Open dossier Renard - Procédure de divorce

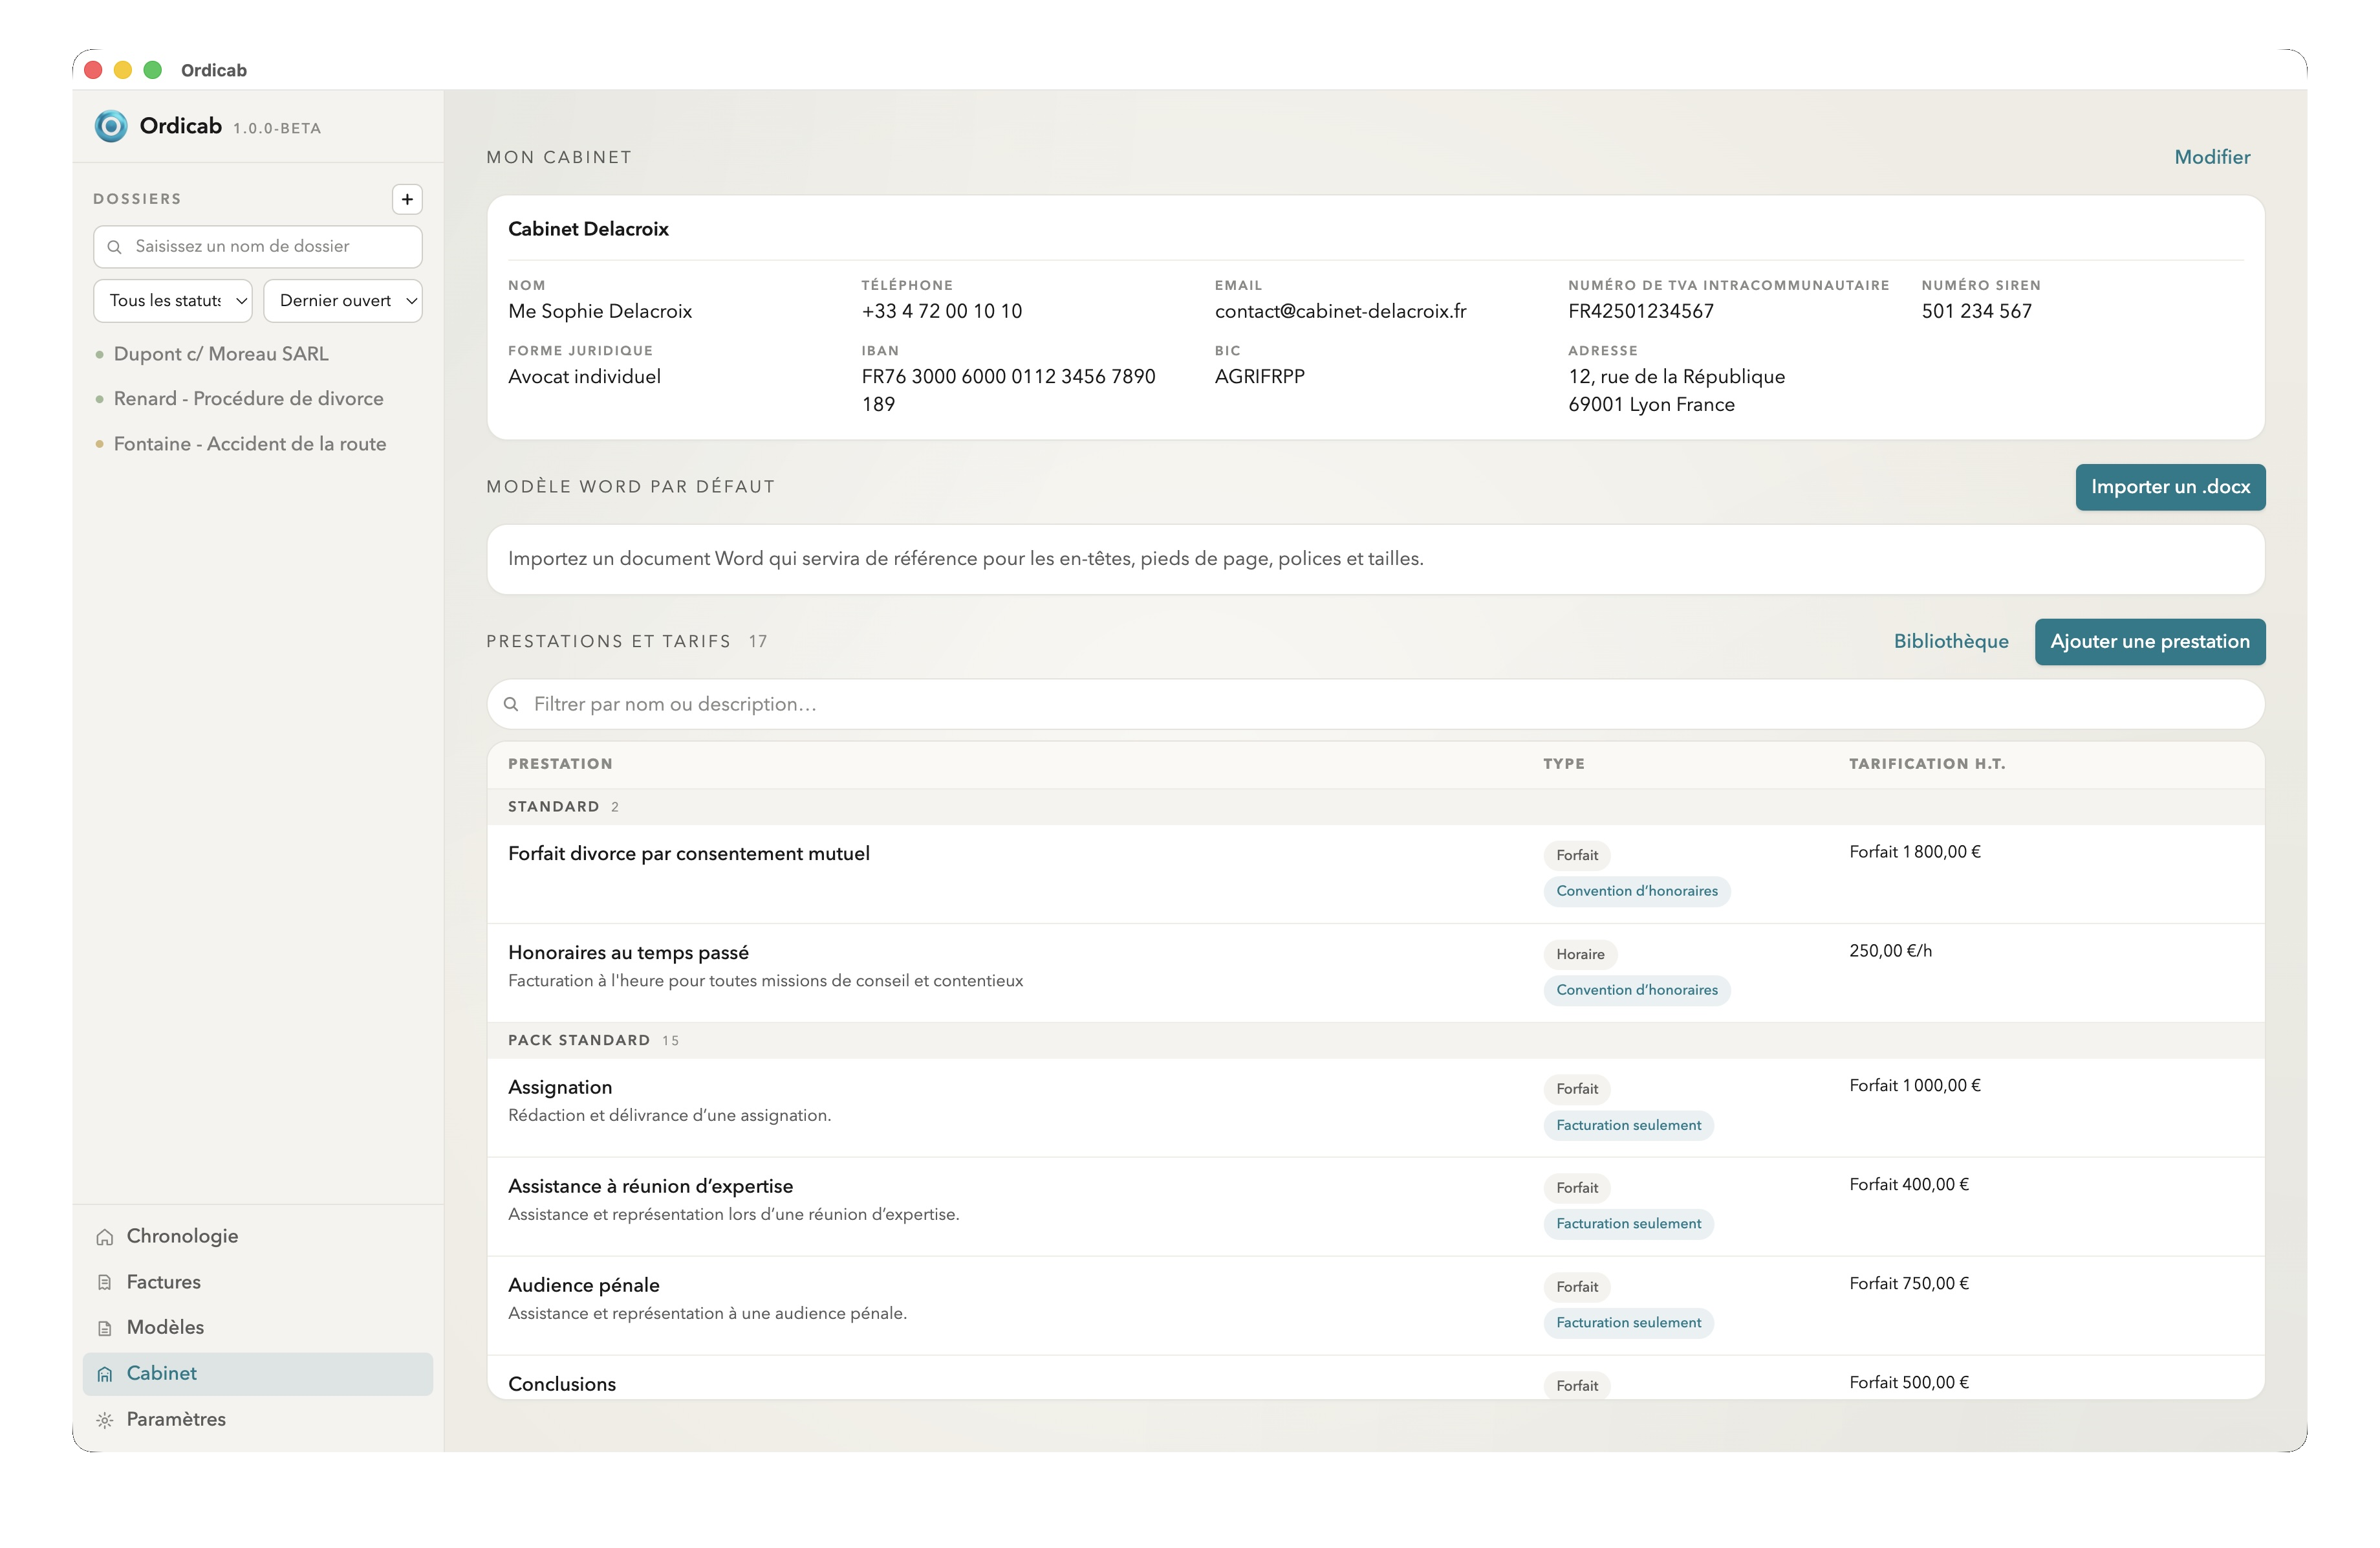pos(249,399)
